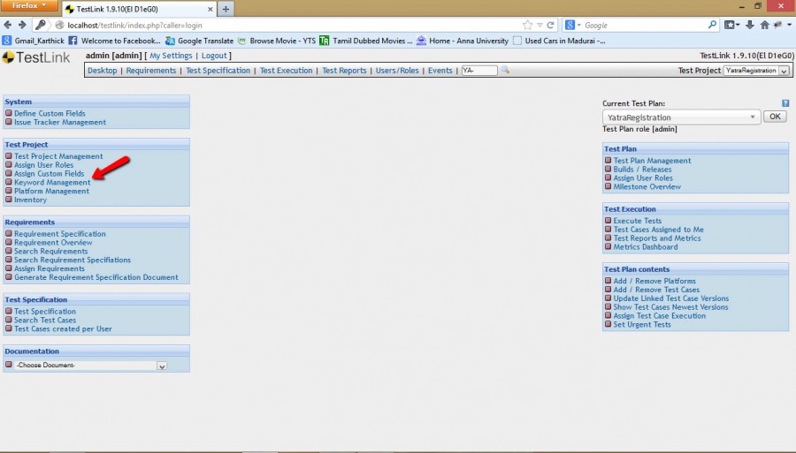Screen dimensions: 796x453
Task: Open Test Execution in navigation bar
Action: [x=287, y=71]
